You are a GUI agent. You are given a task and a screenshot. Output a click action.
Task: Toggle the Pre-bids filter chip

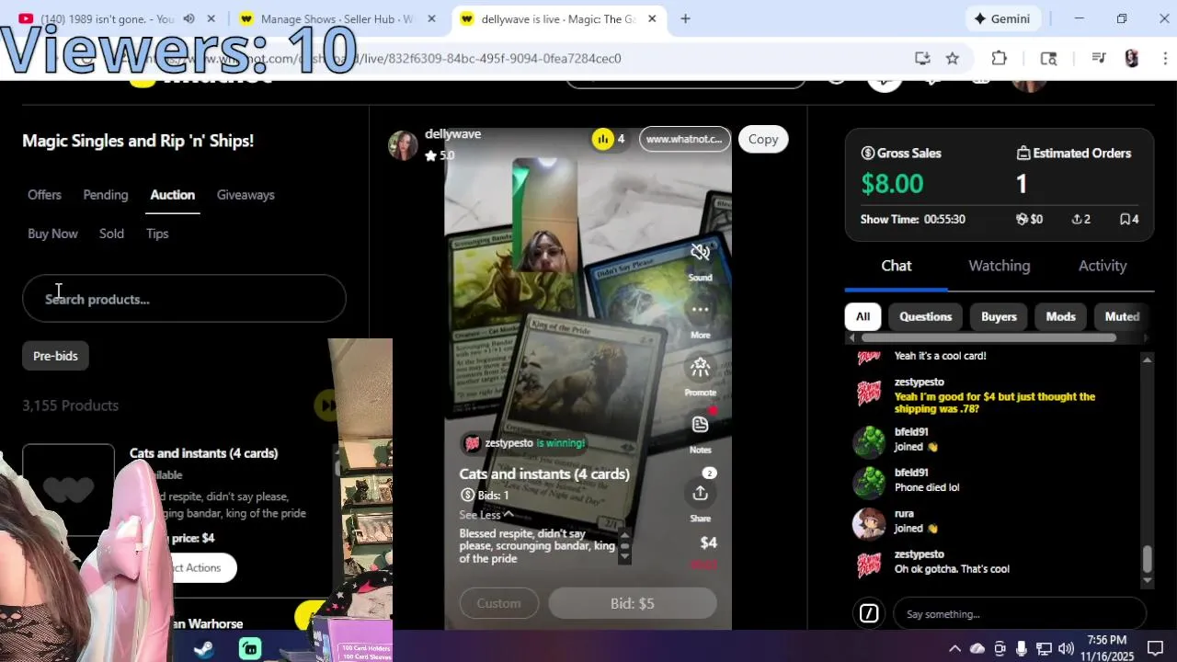click(x=55, y=356)
